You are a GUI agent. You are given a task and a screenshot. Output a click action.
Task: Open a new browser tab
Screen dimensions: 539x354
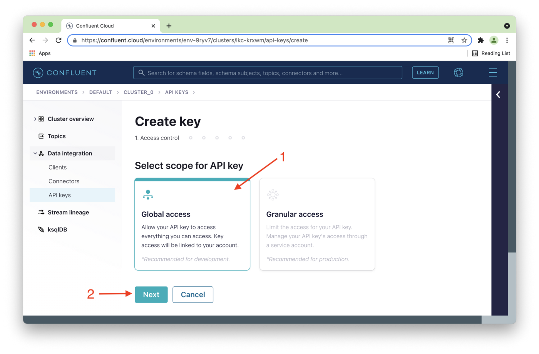tap(169, 26)
